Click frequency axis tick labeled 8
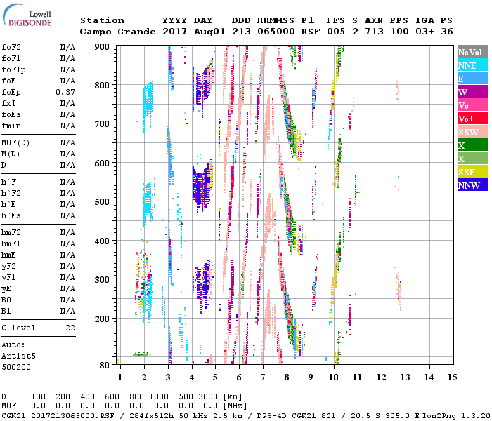Viewport: 492px width, 421px height. [287, 377]
